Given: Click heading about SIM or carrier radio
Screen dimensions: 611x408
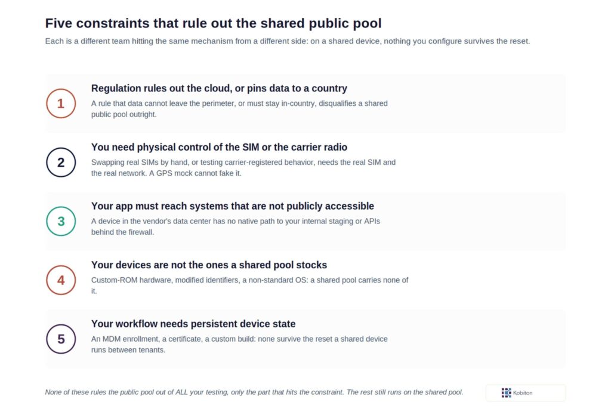Looking at the screenshot, I should click(219, 147).
